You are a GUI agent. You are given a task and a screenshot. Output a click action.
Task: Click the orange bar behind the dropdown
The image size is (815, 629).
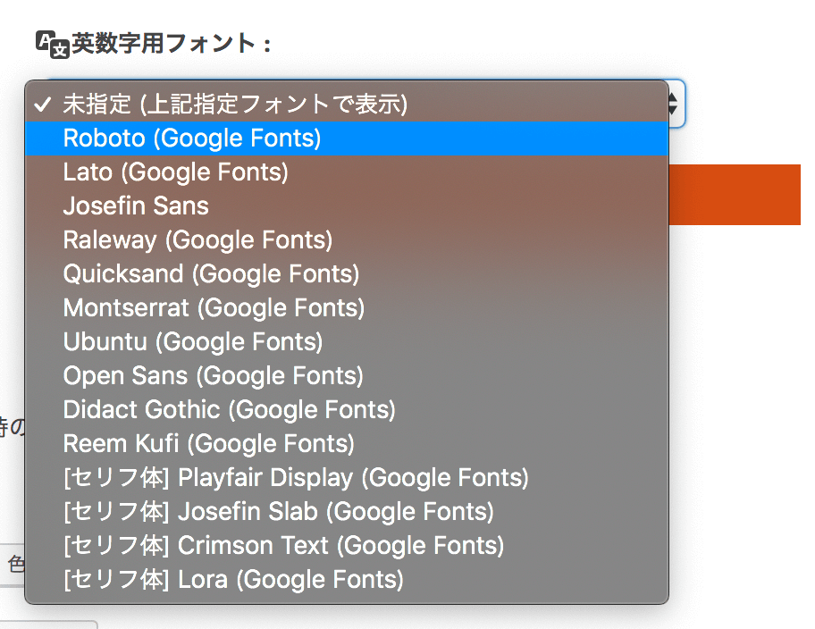(735, 195)
